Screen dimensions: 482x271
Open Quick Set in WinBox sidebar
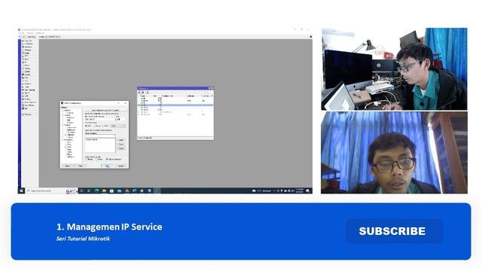pyautogui.click(x=29, y=41)
